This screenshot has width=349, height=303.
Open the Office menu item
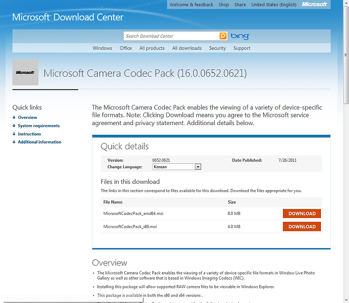click(126, 48)
